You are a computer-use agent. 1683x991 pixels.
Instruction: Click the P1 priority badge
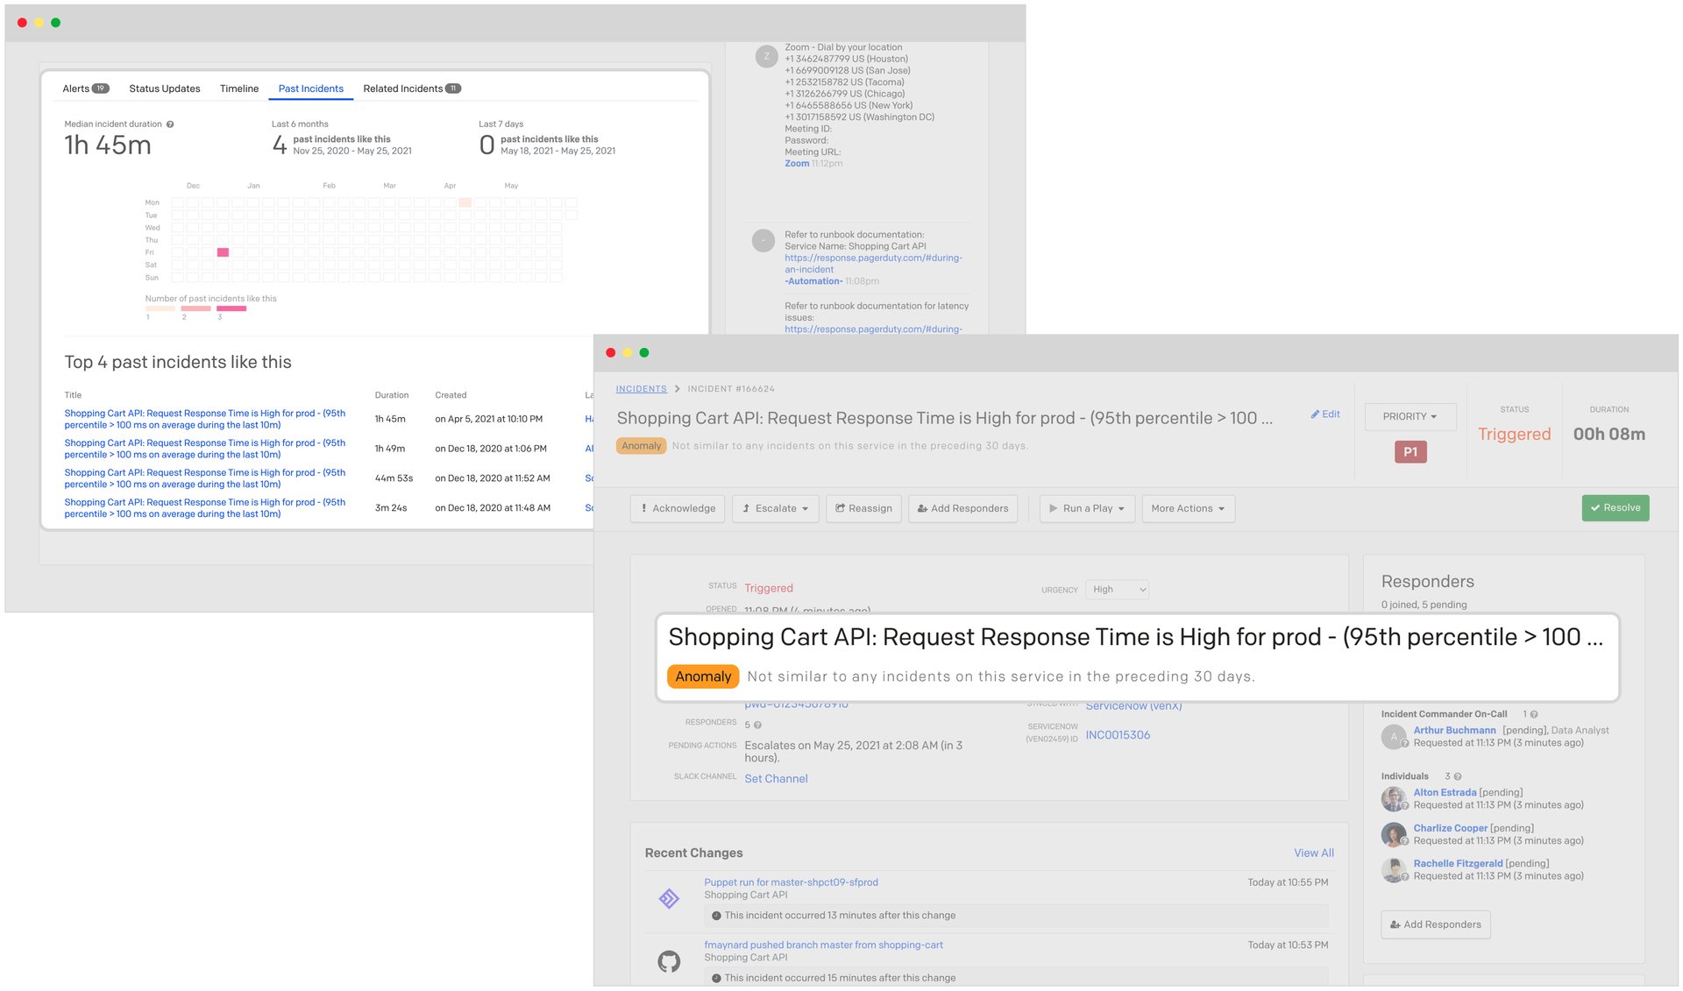click(1410, 452)
